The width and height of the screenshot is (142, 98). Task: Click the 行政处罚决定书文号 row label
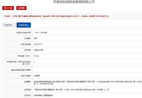[x=23, y=33]
